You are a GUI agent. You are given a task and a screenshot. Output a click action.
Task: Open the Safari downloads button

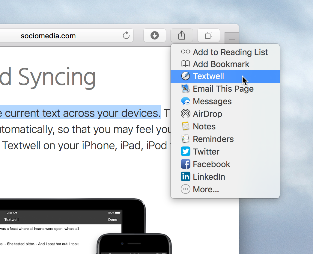tap(154, 35)
